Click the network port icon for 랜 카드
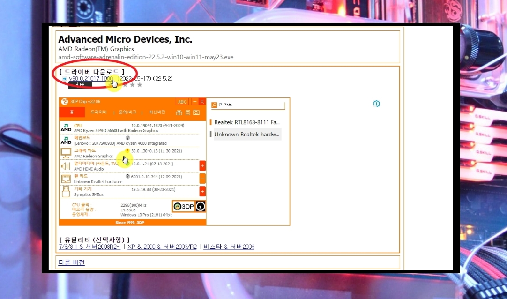This screenshot has height=299, width=507. click(x=66, y=179)
